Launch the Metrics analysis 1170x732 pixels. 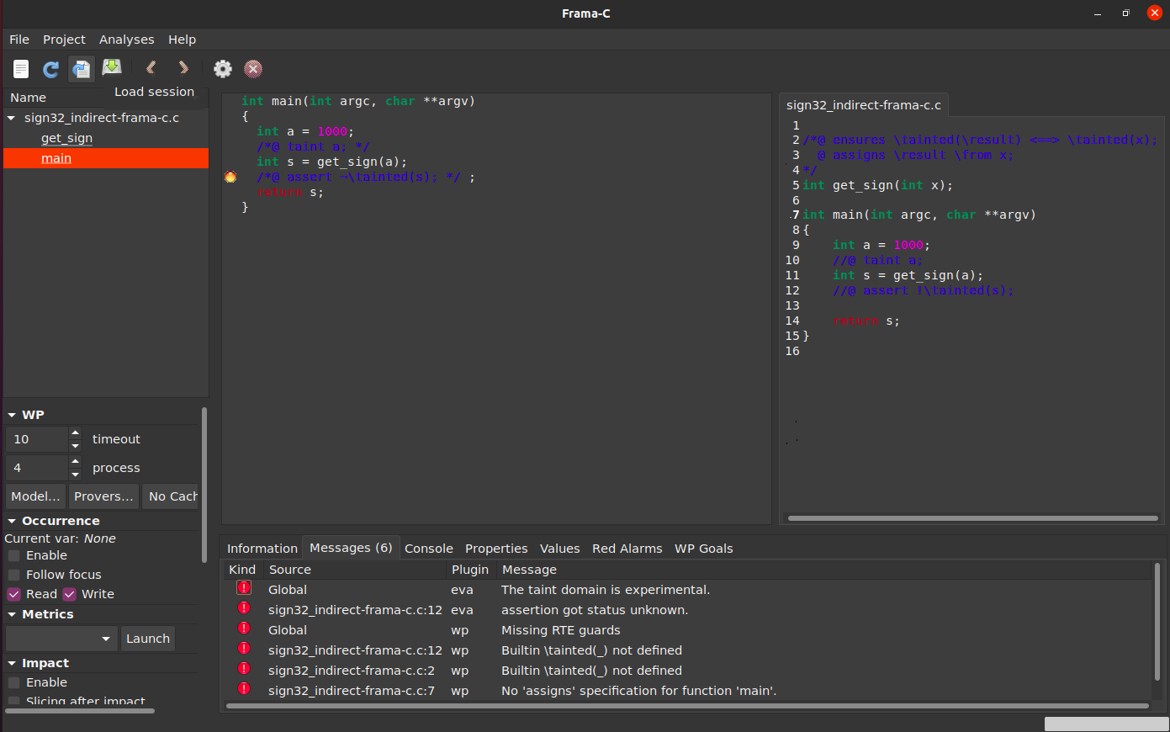tap(148, 639)
